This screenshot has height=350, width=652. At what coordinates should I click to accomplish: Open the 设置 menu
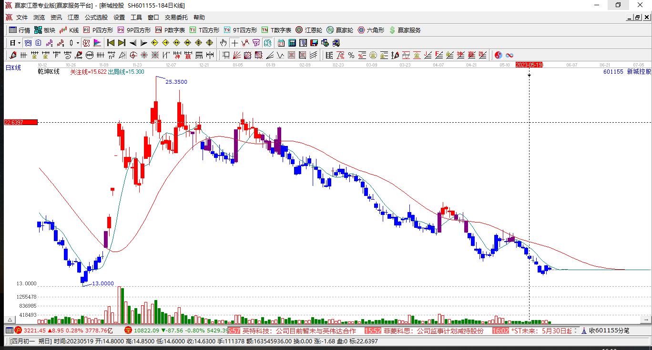[119, 18]
